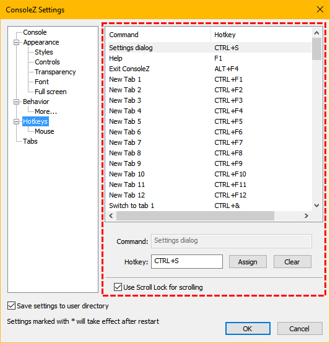Screen dimensions: 330x343
Task: Click the Assign button
Action: point(248,262)
